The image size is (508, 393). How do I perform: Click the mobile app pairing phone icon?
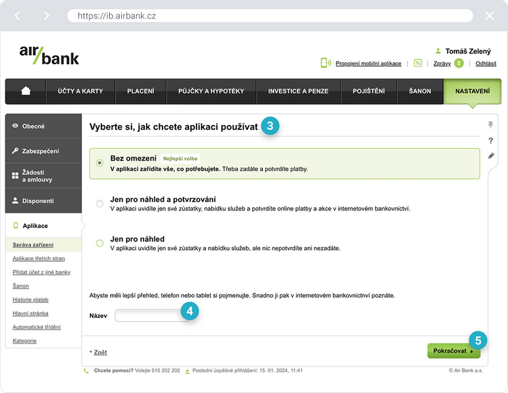click(x=325, y=63)
